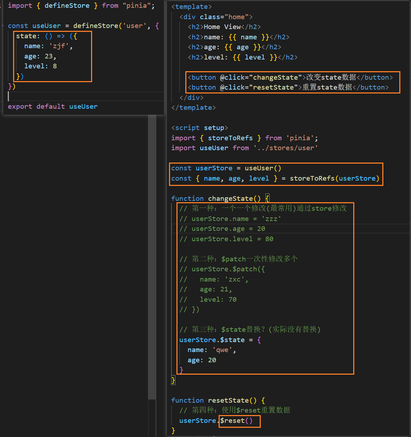The width and height of the screenshot is (411, 437).
Task: Click the closing </div> tag
Action: point(192,98)
